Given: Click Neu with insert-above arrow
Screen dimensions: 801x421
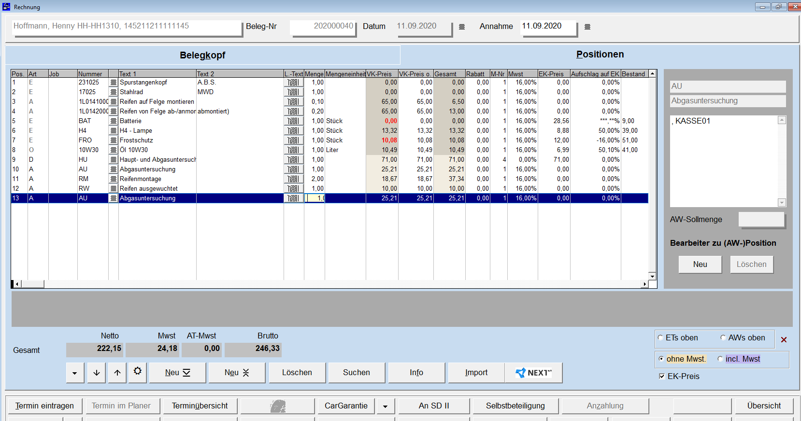Looking at the screenshot, I should pyautogui.click(x=237, y=373).
